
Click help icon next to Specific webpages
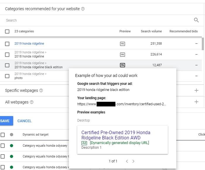coord(41,90)
